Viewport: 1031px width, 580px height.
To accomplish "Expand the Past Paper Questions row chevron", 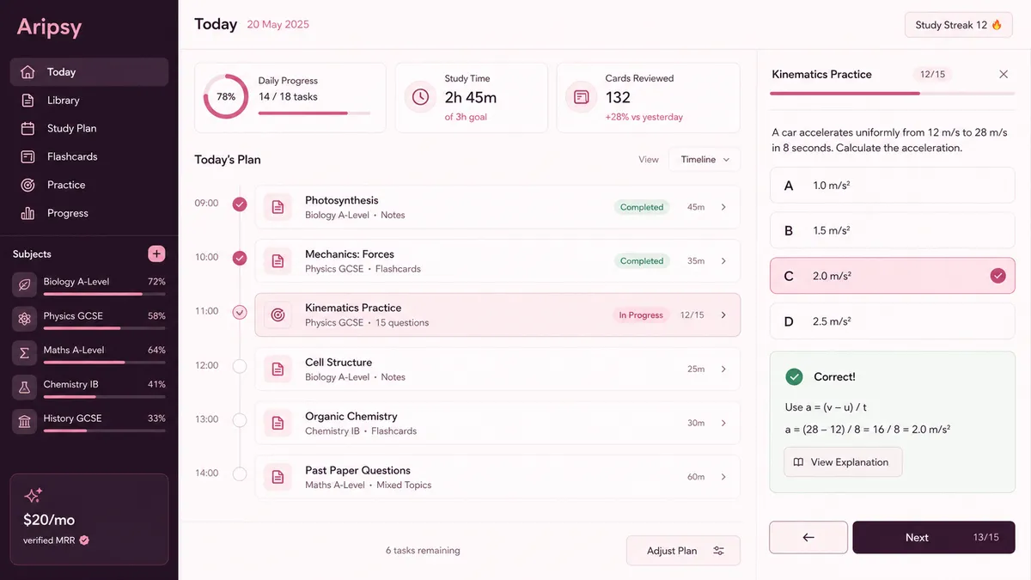I will coord(723,477).
